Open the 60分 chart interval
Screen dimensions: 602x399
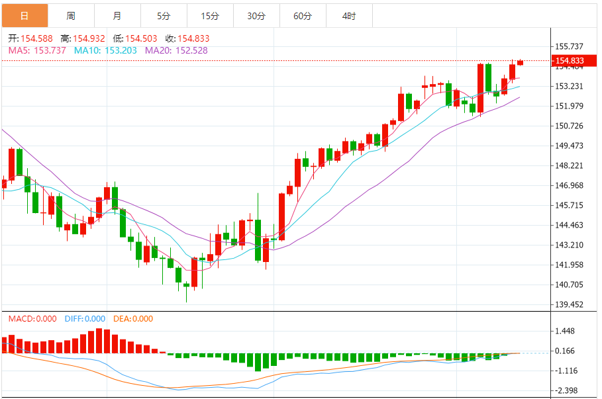303,15
